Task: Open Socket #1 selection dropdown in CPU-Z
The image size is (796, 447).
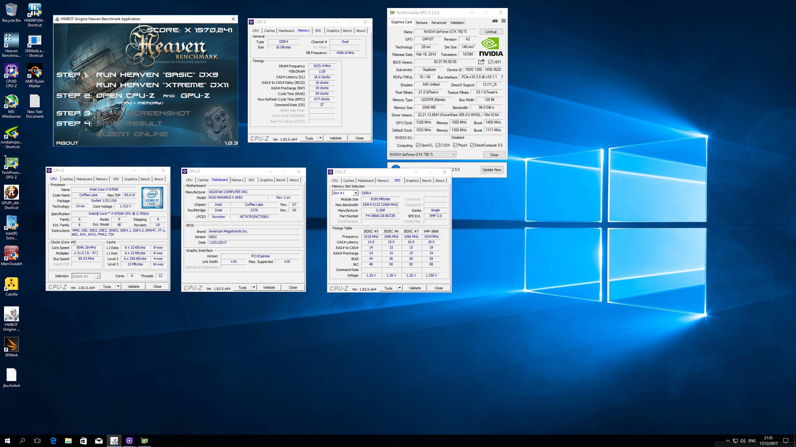Action: pos(86,276)
